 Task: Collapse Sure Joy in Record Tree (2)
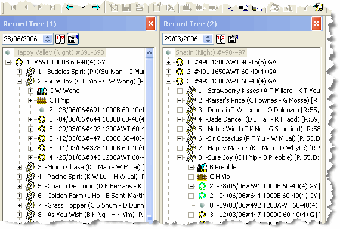[x=180, y=157]
